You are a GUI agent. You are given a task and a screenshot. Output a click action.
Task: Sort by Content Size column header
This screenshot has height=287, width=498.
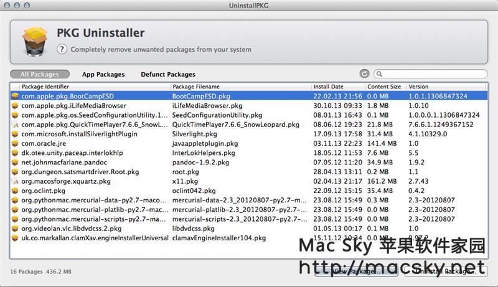[385, 87]
